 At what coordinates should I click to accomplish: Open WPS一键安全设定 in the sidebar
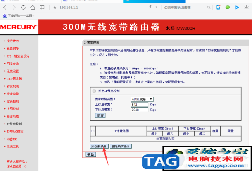(x=18, y=56)
